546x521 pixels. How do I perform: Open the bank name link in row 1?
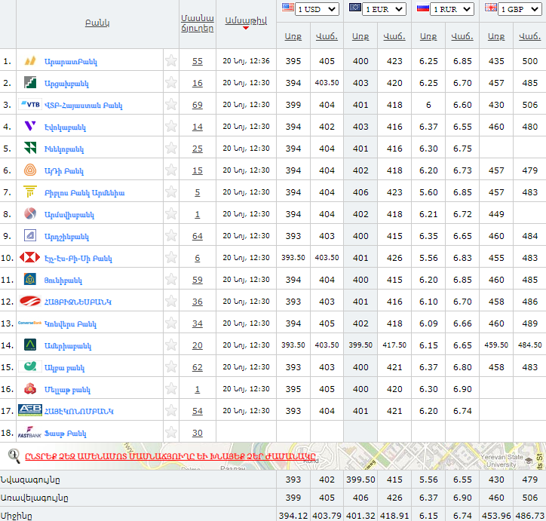(x=71, y=62)
